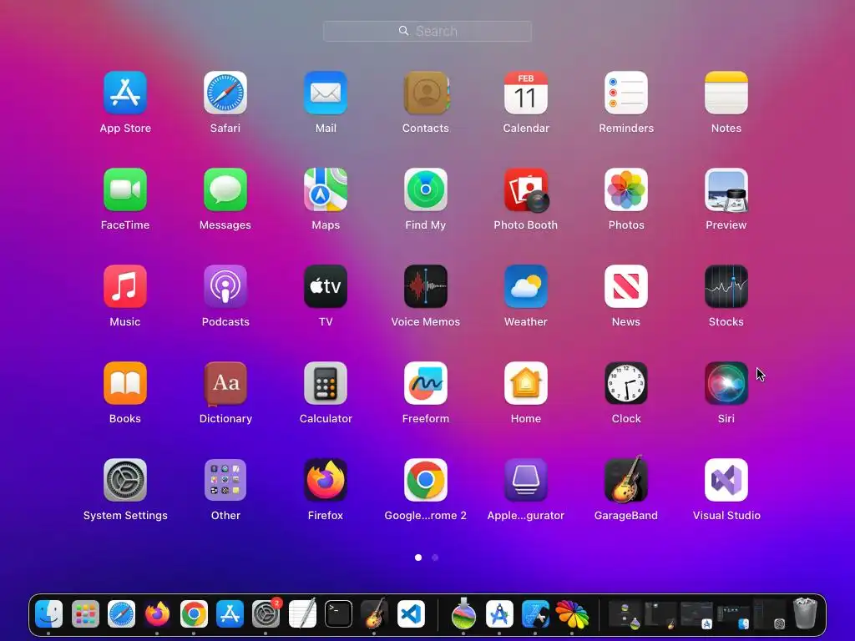
Task: Launch Xcode from the Dock
Action: 535,614
